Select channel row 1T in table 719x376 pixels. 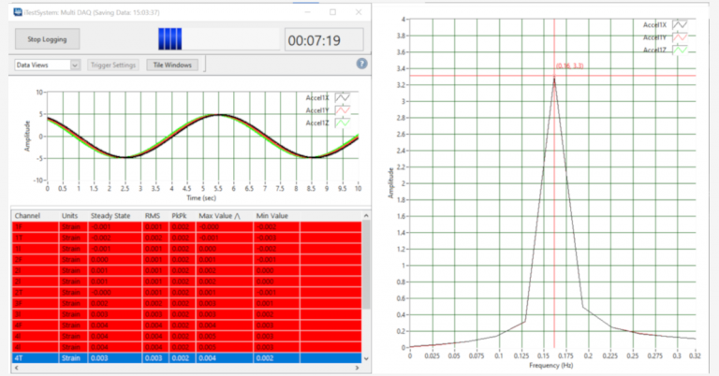click(x=186, y=238)
